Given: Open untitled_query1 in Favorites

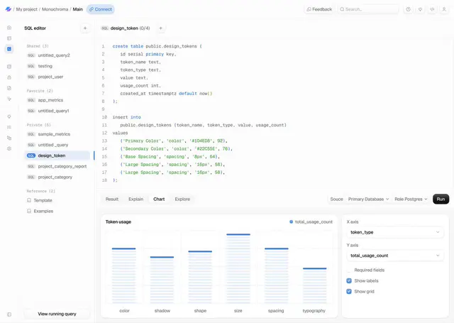Looking at the screenshot, I should coord(57,111).
